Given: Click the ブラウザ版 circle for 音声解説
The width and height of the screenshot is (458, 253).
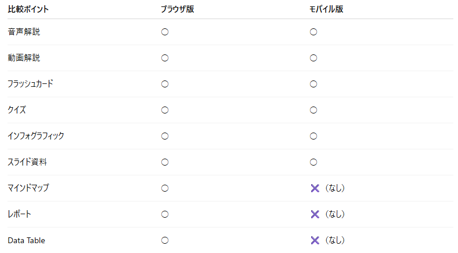Looking at the screenshot, I should tap(165, 32).
